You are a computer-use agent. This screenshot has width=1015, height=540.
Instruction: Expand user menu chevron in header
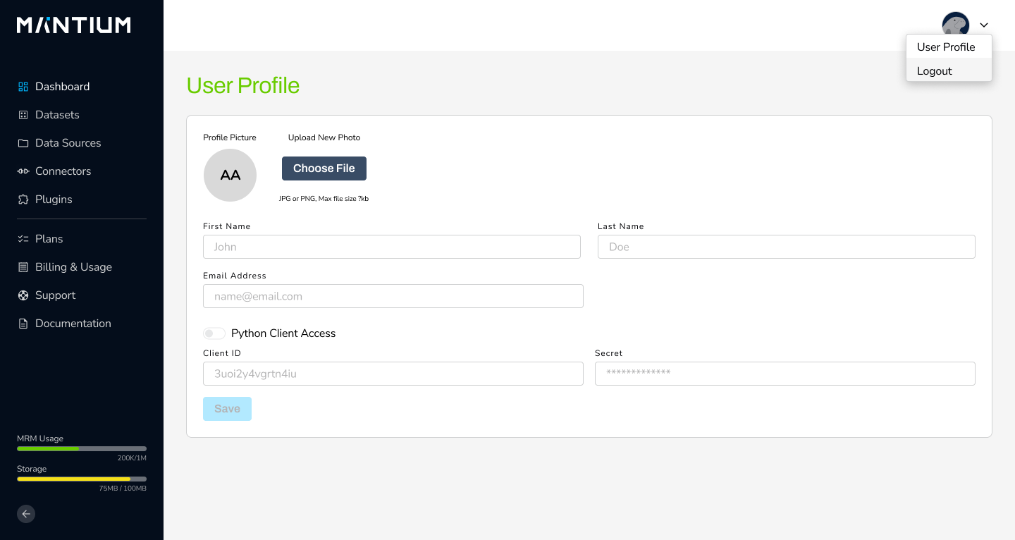984,25
